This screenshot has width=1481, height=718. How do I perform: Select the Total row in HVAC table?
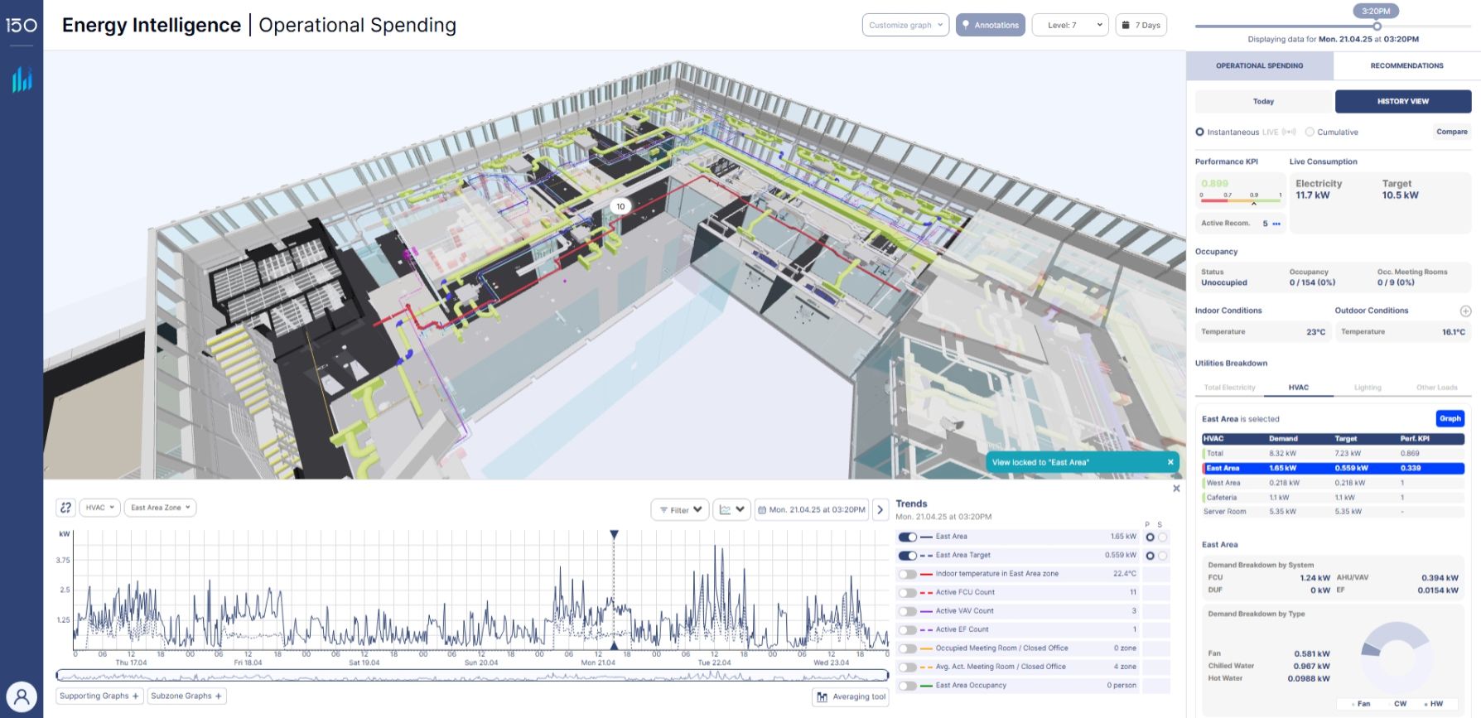pyautogui.click(x=1334, y=453)
